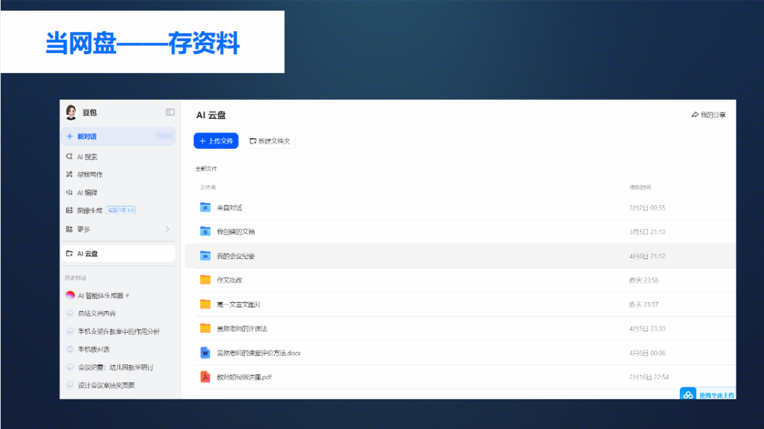Open the history chat 总结文档内容
Screen dimensions: 764x429
point(95,312)
